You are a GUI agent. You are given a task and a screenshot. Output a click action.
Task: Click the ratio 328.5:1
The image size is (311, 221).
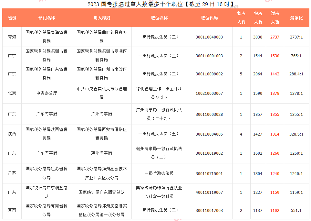tap(296, 134)
